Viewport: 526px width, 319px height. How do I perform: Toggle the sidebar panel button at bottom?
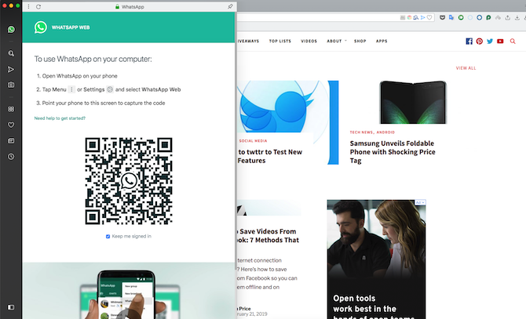tap(11, 307)
